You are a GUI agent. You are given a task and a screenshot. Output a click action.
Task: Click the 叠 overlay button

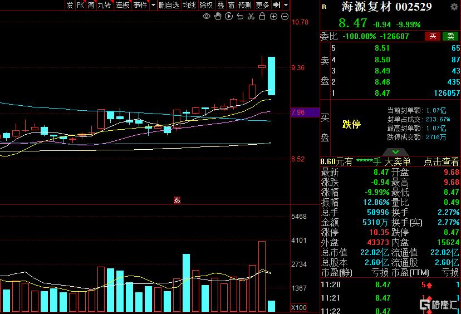[221, 5]
